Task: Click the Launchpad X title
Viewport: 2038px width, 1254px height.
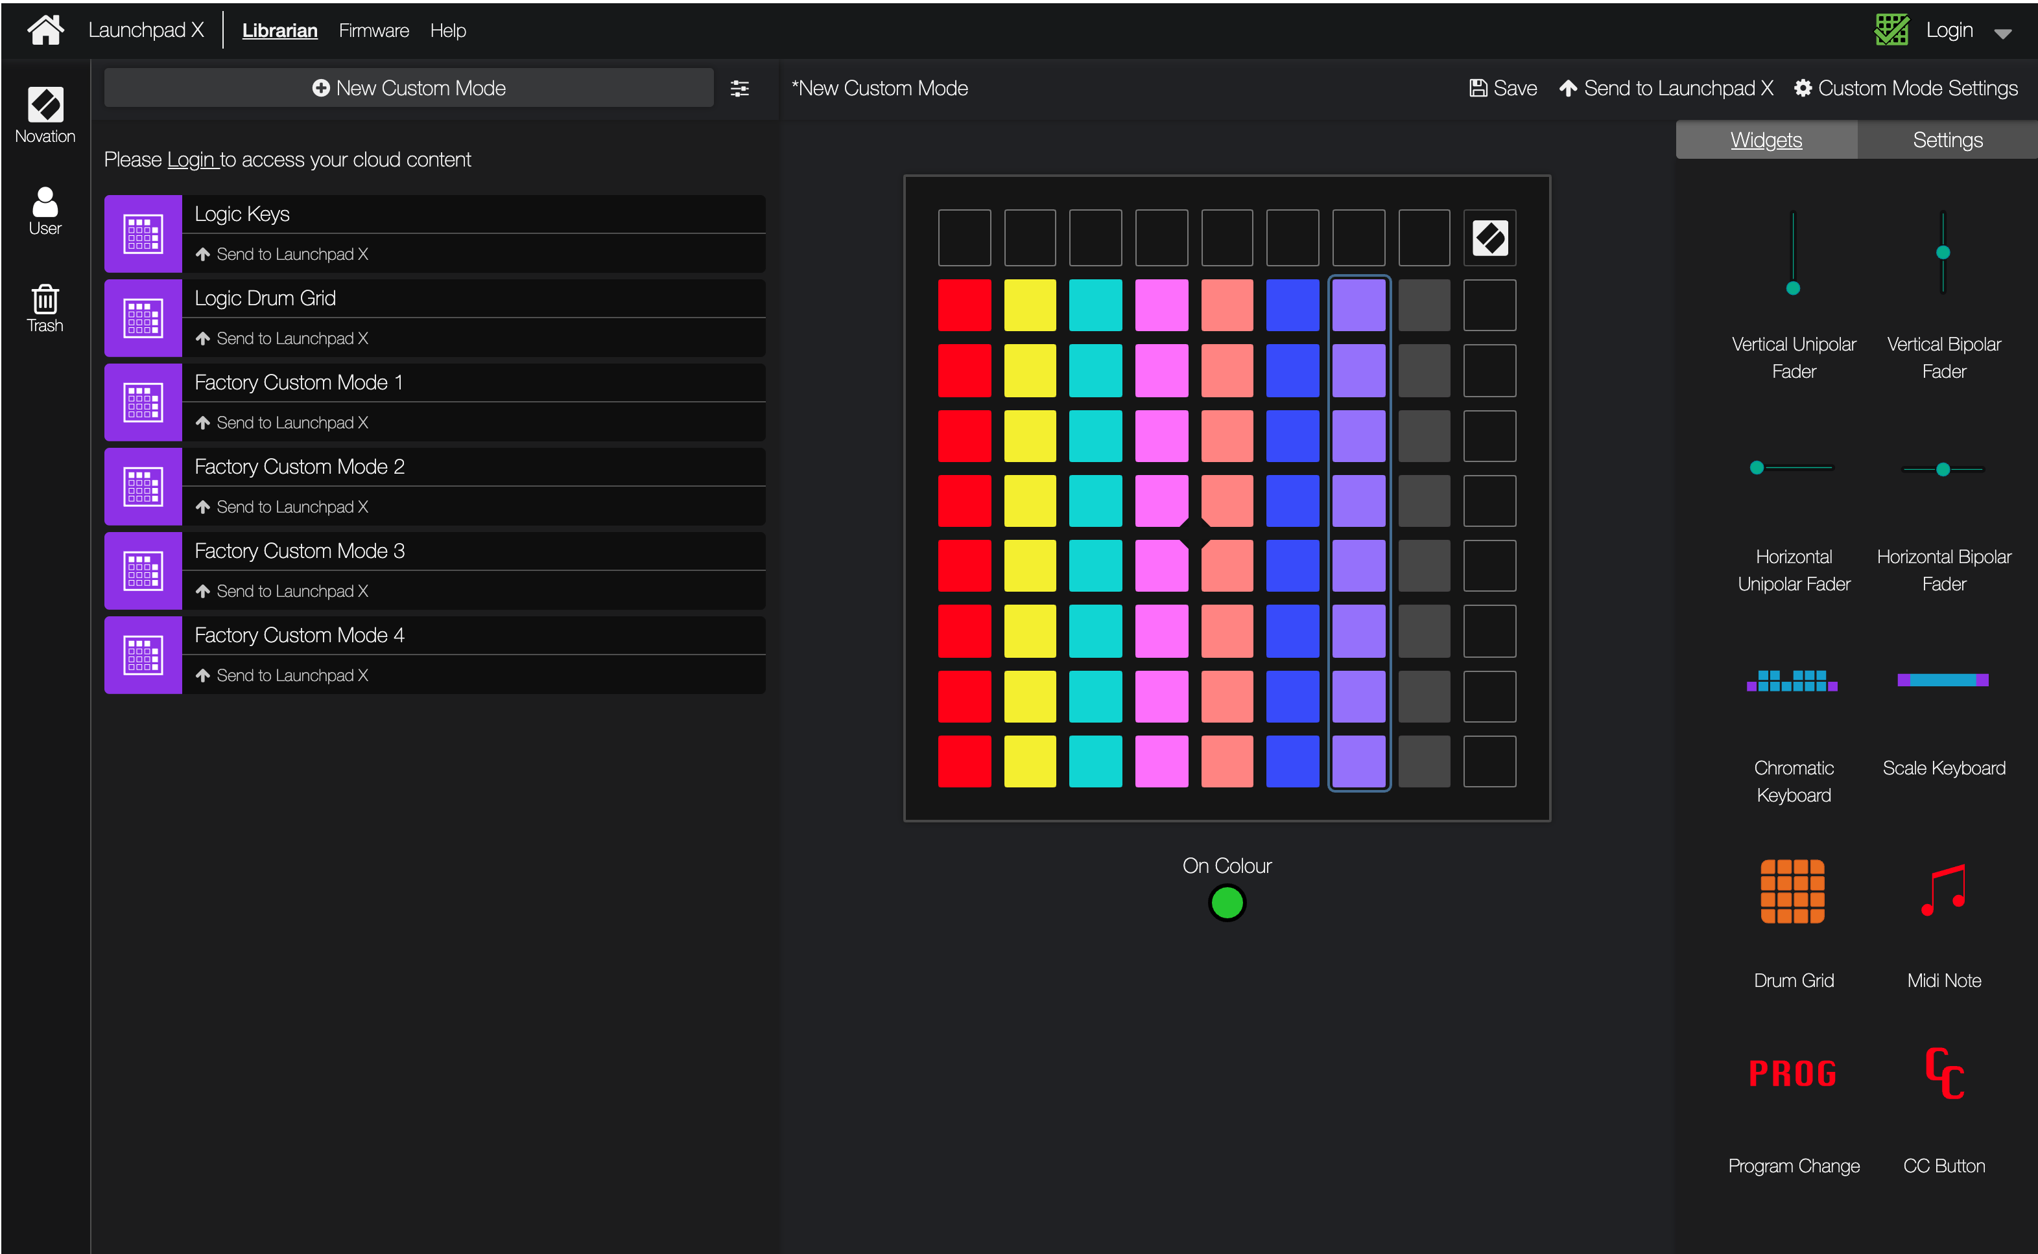Action: coord(146,30)
